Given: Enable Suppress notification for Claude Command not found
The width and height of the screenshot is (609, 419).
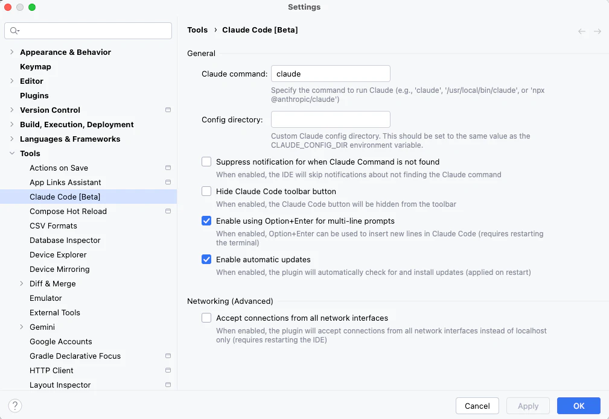Looking at the screenshot, I should [206, 162].
